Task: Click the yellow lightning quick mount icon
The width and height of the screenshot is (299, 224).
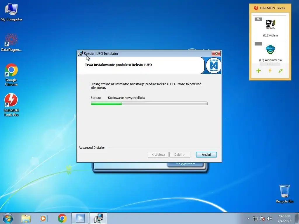Action: click(x=270, y=71)
